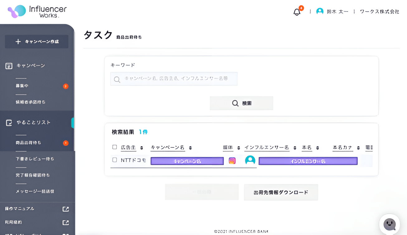
Task: Click the user avatar icon in header
Action: pos(320,12)
